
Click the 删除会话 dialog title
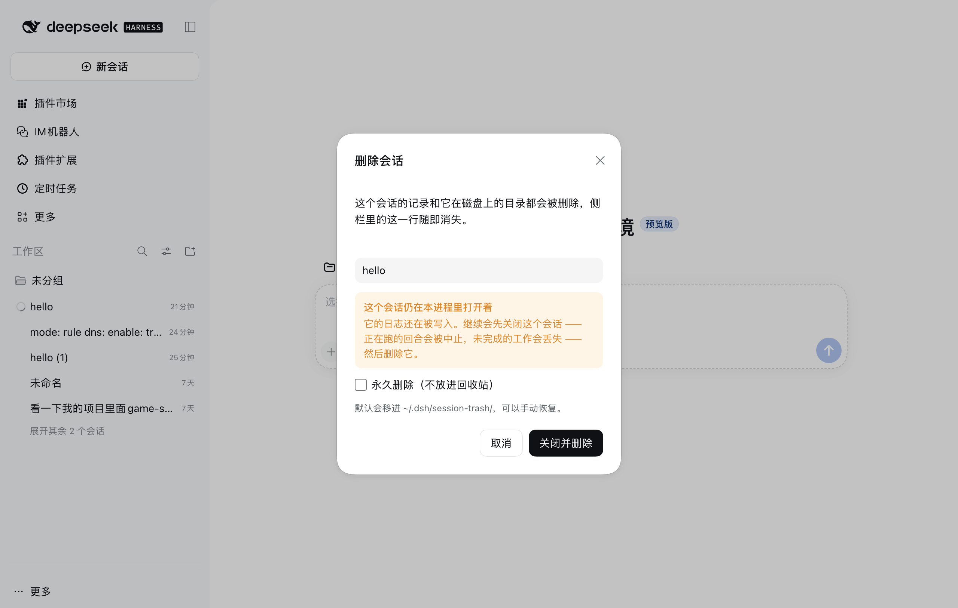point(379,161)
